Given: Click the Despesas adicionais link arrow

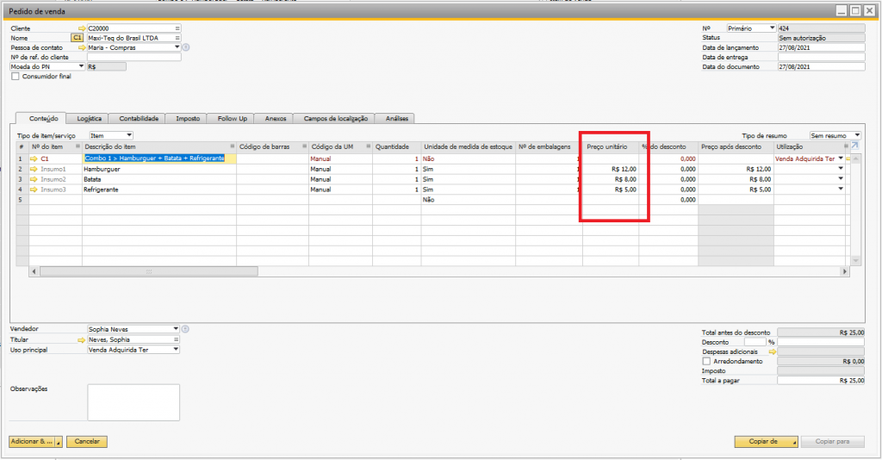Looking at the screenshot, I should [x=773, y=351].
